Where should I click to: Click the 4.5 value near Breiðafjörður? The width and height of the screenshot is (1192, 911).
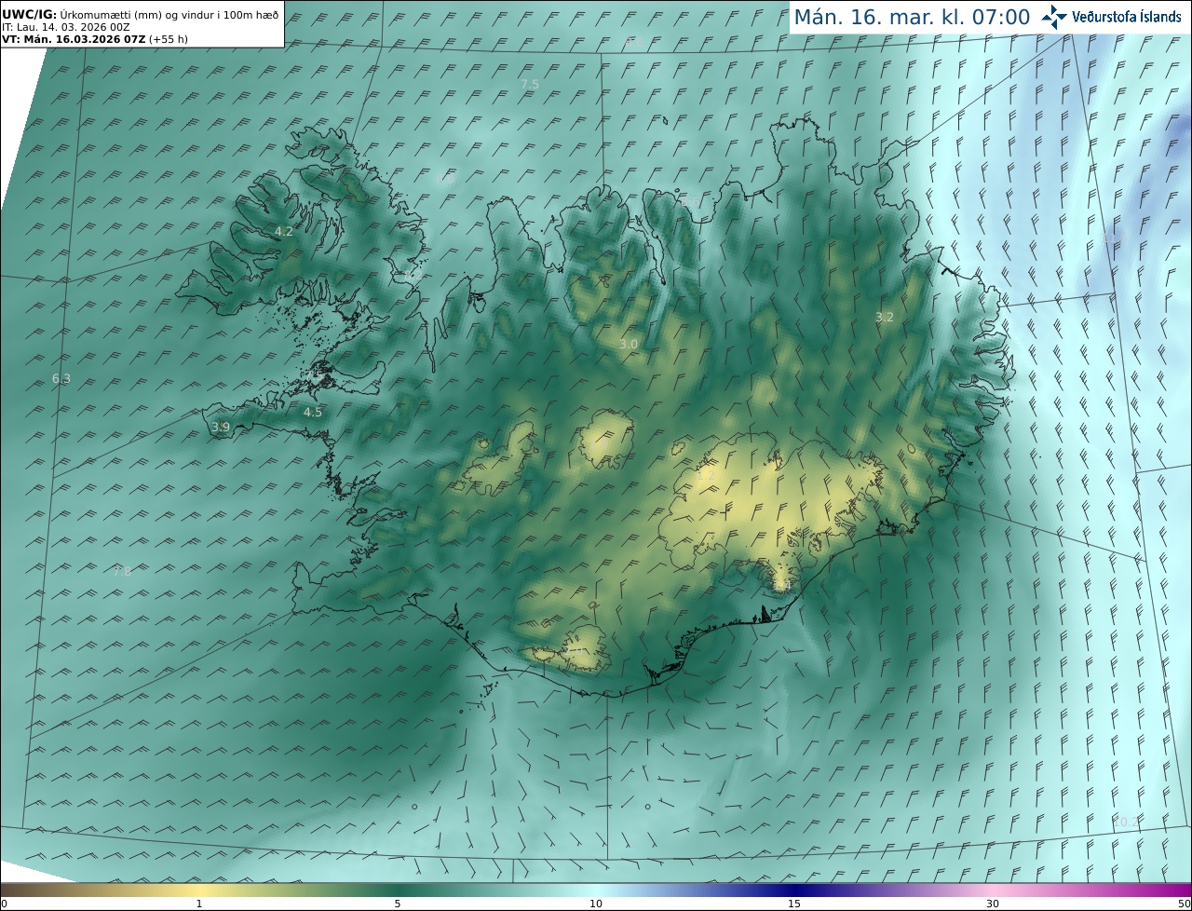313,412
